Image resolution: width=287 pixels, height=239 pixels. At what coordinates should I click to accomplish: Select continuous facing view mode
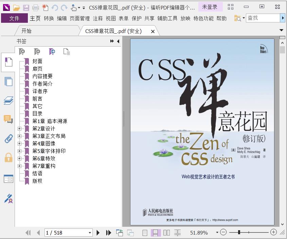click(x=177, y=233)
